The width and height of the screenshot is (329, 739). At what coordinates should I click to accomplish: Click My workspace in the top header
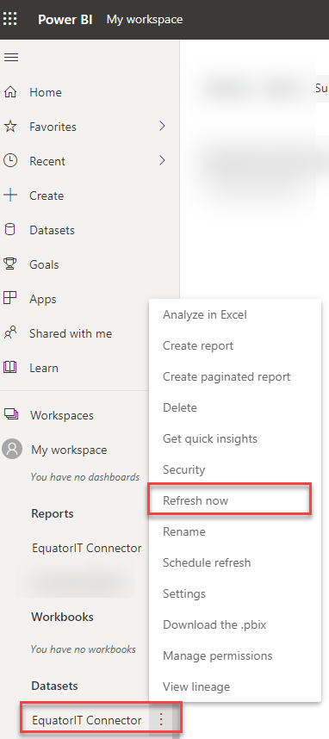click(145, 19)
